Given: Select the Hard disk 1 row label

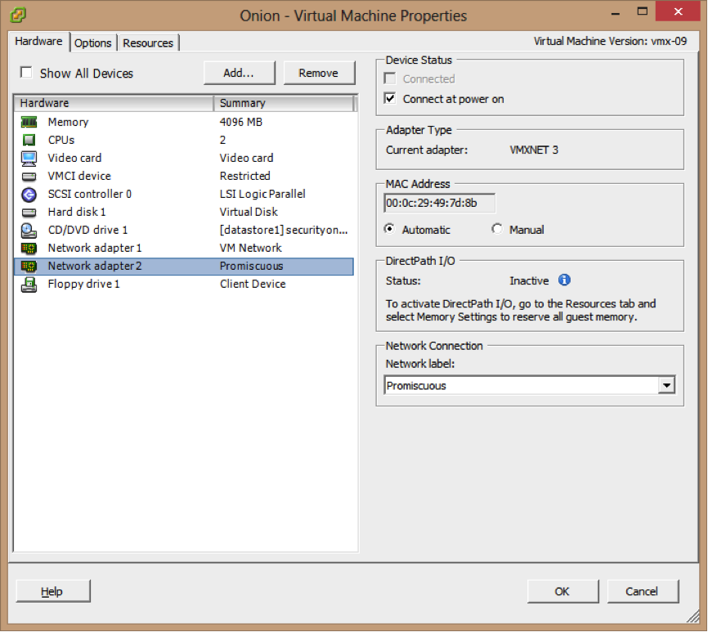Looking at the screenshot, I should [x=77, y=213].
